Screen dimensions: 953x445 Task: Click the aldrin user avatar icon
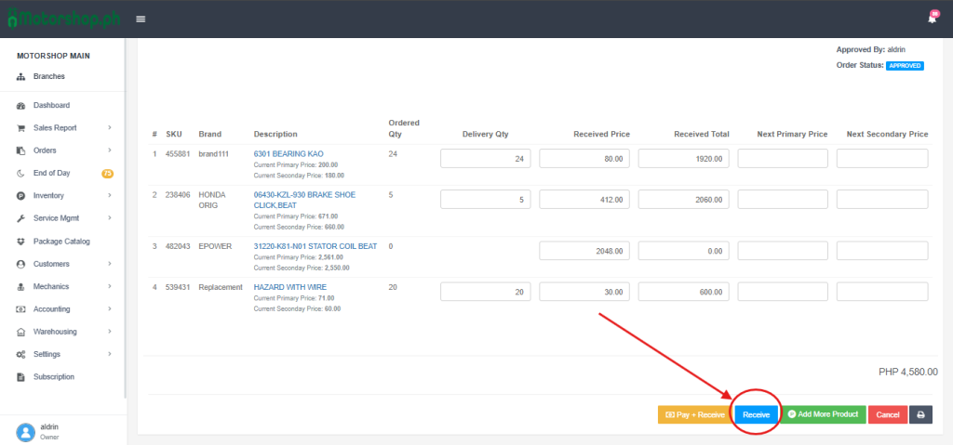[25, 431]
